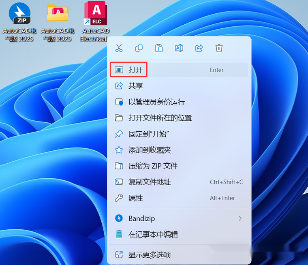Select AutoCAD电气版 2025 folder icon
Viewport: 308px width, 265px height.
coord(58,21)
